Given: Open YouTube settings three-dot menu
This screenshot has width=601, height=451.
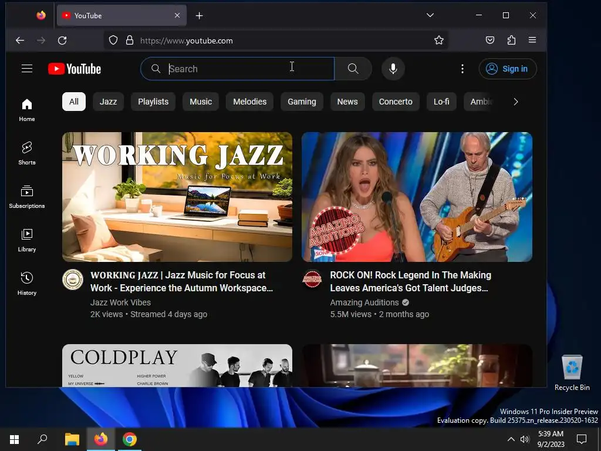Looking at the screenshot, I should (x=462, y=69).
